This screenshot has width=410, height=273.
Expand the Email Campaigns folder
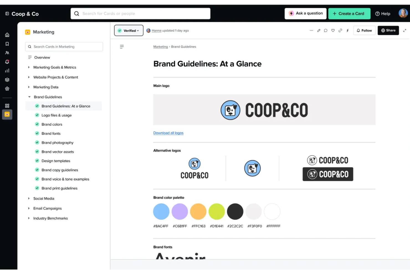coord(29,209)
